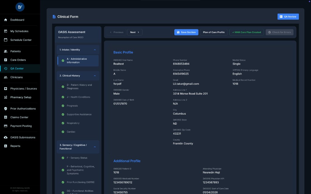311x194 pixels.
Task: Click the Care Orders clipboard icon
Action: pos(5,60)
